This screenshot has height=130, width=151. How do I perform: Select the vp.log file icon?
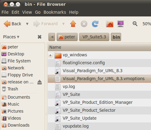pyautogui.click(x=58, y=87)
